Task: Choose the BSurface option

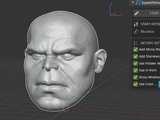Action: [x=147, y=32]
